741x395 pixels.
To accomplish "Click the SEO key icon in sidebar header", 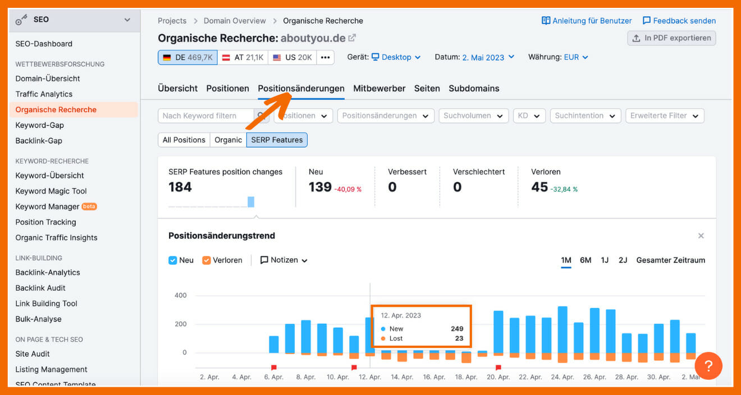I will [x=22, y=20].
